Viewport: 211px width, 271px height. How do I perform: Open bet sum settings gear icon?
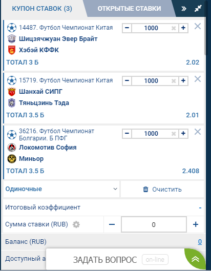click(76, 224)
